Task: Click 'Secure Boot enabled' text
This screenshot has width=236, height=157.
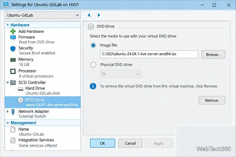Action: click(x=37, y=53)
